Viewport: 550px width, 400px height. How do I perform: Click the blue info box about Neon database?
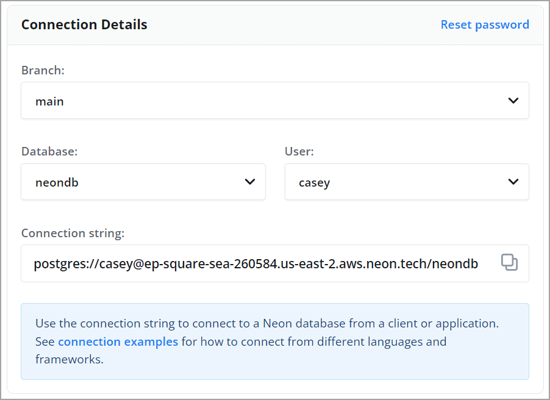tap(275, 341)
